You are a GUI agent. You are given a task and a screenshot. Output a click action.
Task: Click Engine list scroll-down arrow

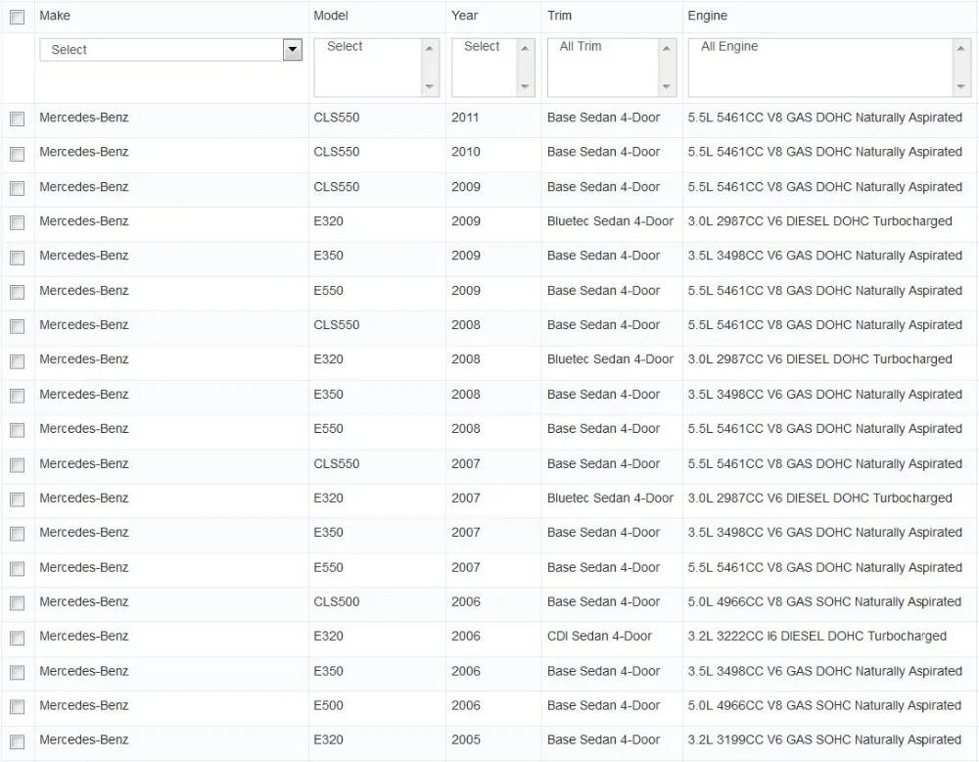tap(961, 86)
